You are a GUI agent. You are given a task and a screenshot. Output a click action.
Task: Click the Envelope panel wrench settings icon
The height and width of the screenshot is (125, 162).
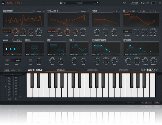pyautogui.click(x=158, y=54)
